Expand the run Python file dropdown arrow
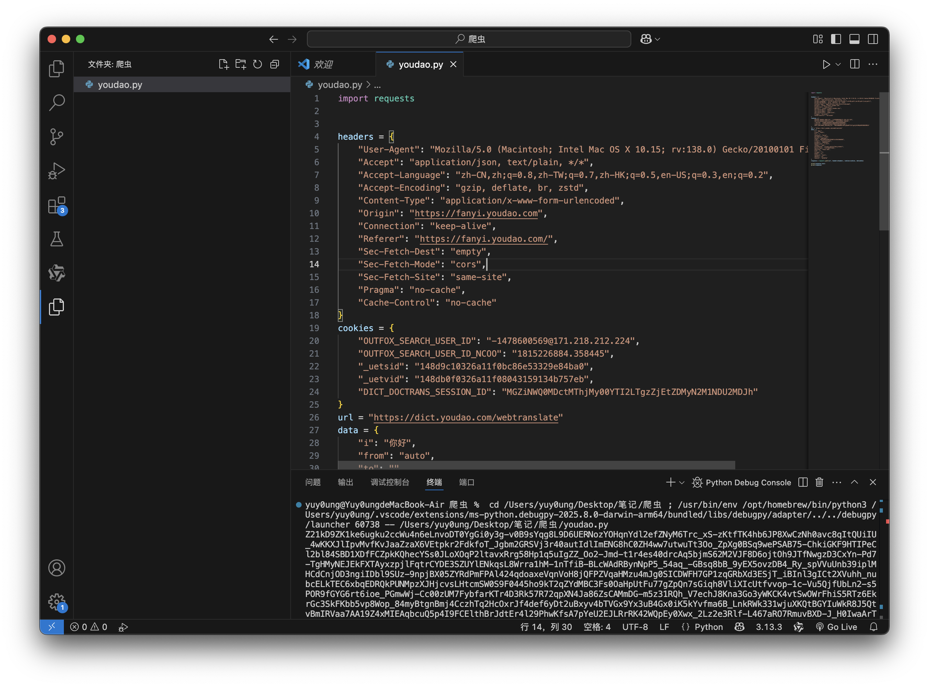This screenshot has height=687, width=929. (838, 64)
